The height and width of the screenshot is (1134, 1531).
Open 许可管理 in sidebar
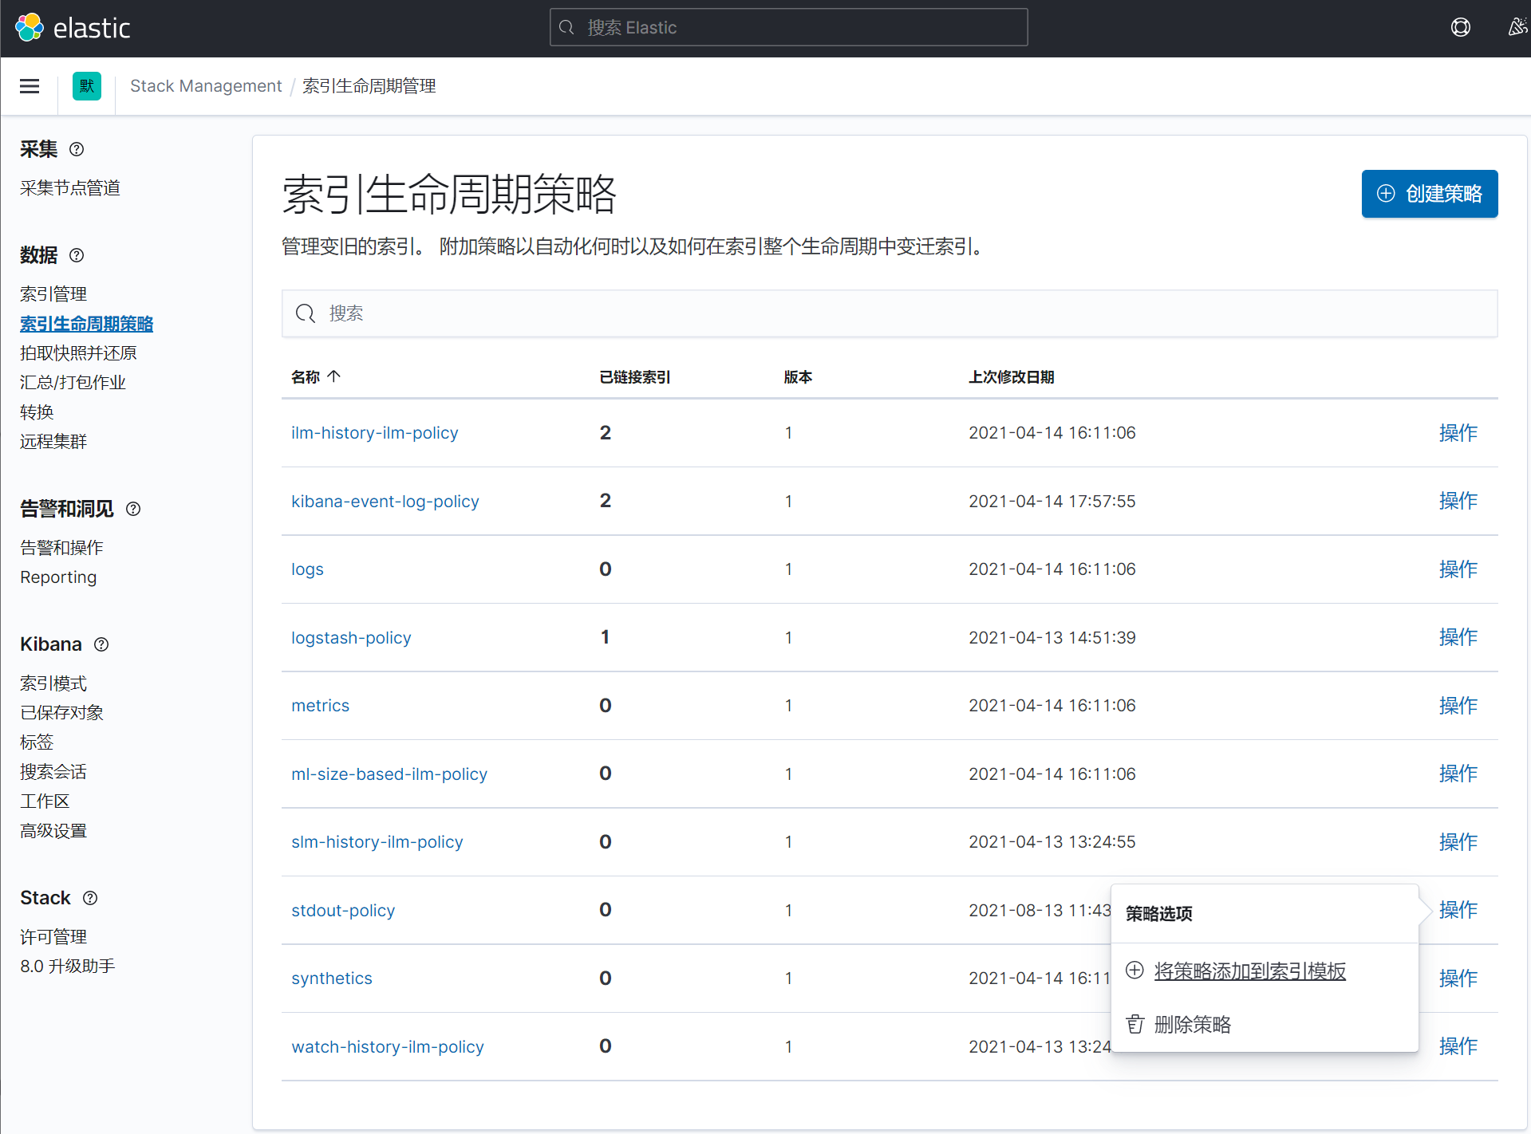click(53, 937)
